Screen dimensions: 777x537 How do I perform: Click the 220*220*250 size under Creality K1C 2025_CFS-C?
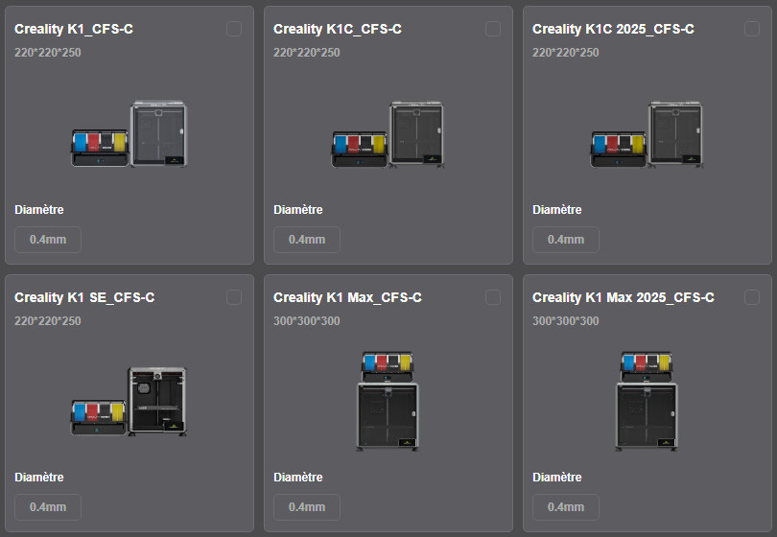click(566, 53)
